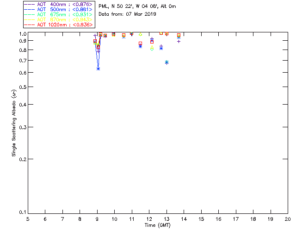Click the x-axis tick label 20
This screenshot has height=237, width=296.
(288, 219)
